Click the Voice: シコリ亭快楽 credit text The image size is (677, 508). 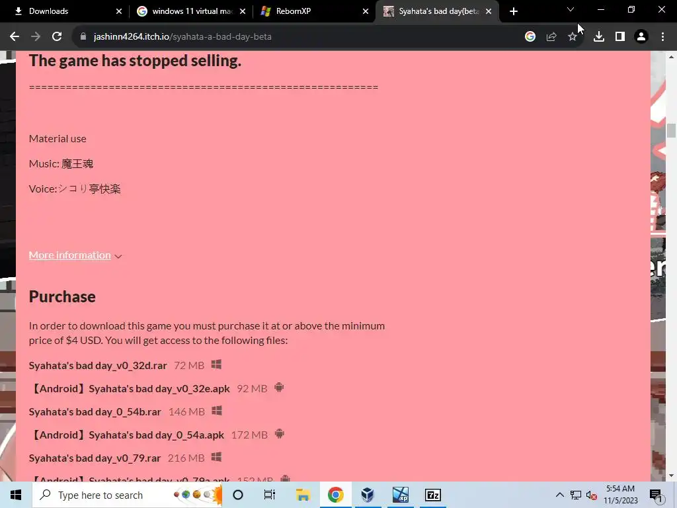click(x=75, y=189)
